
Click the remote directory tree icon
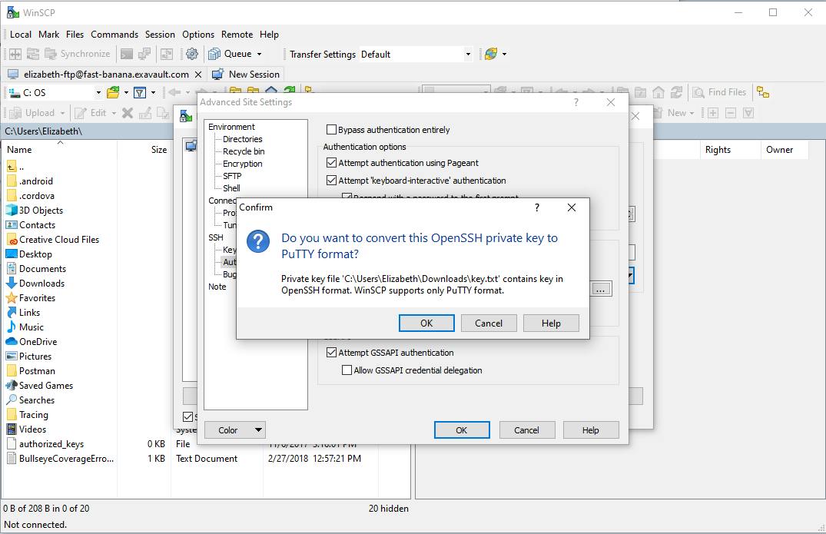coord(763,93)
